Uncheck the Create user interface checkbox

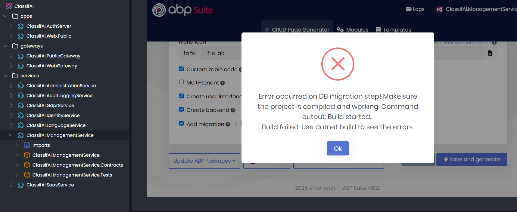181,96
